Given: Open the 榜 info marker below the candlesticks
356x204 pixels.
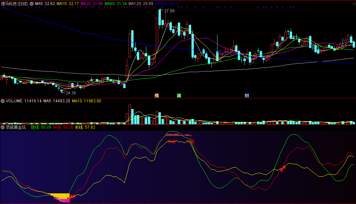Looking at the screenshot, I should pyautogui.click(x=157, y=96).
